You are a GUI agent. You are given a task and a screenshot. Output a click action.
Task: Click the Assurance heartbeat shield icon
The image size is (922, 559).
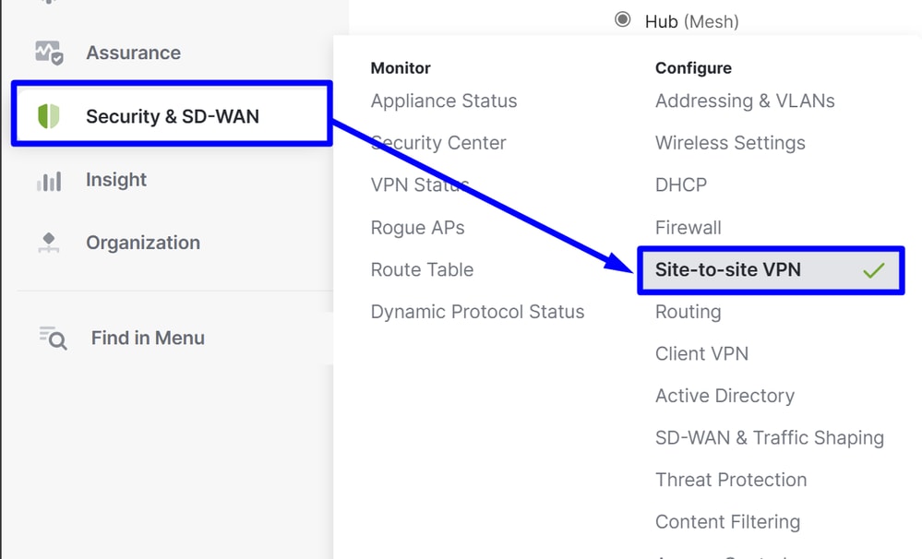tap(49, 53)
